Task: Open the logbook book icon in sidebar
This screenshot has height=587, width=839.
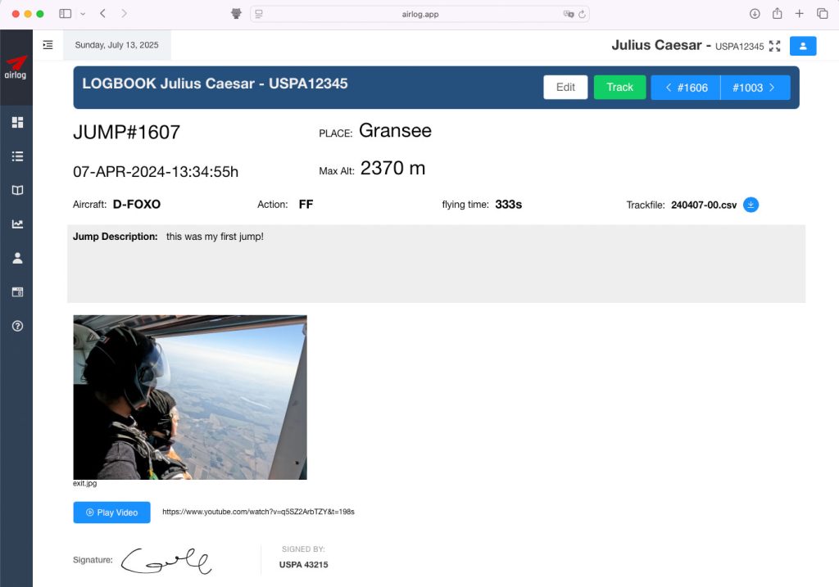Action: (x=17, y=190)
